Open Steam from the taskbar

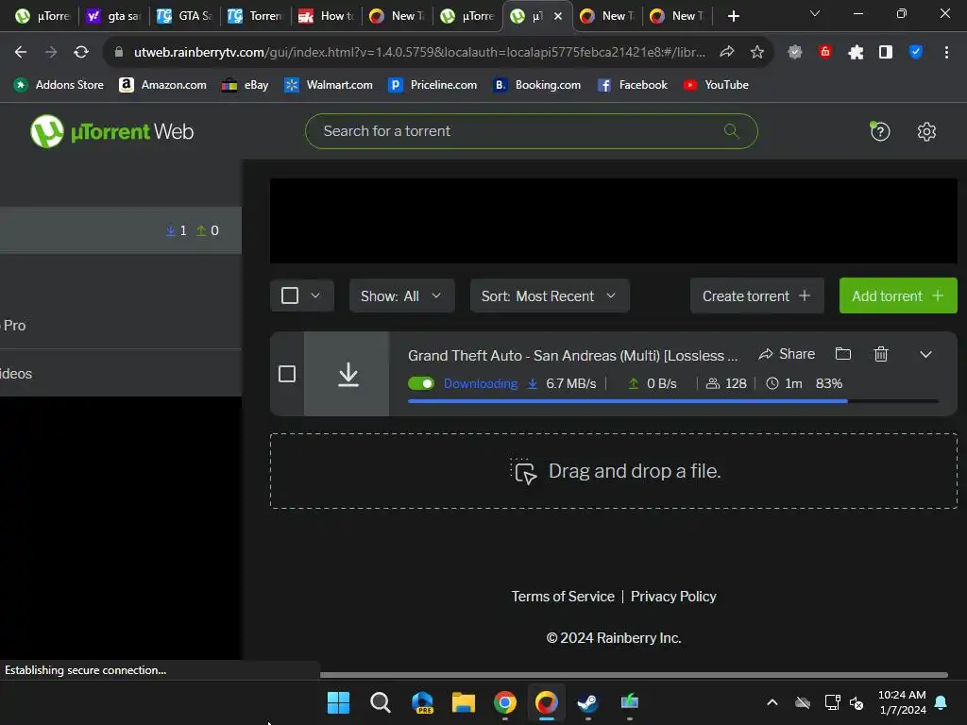587,702
